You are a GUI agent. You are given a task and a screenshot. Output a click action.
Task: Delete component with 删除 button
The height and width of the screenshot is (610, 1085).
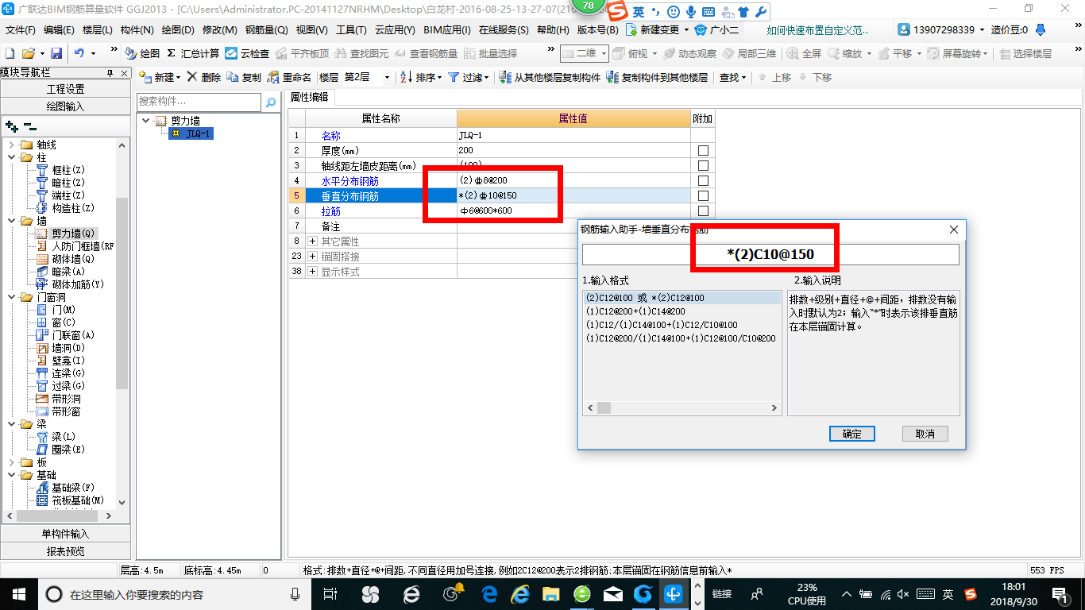tap(203, 77)
